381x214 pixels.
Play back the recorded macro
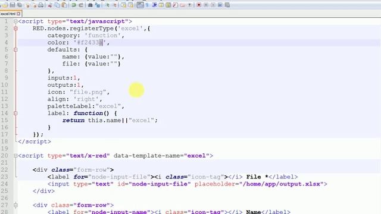pyautogui.click(x=213, y=5)
